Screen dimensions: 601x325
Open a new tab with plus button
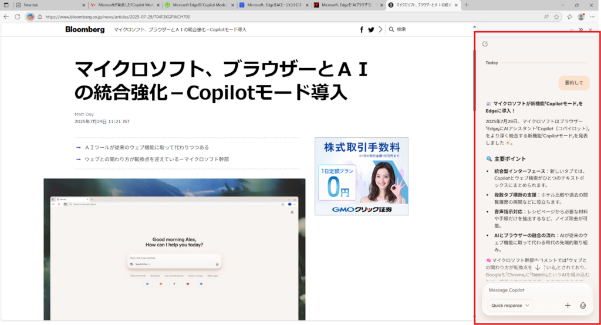pyautogui.click(x=467, y=5)
